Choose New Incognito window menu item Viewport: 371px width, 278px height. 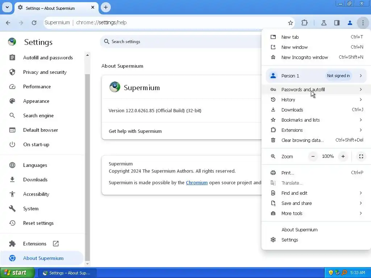pos(316,58)
